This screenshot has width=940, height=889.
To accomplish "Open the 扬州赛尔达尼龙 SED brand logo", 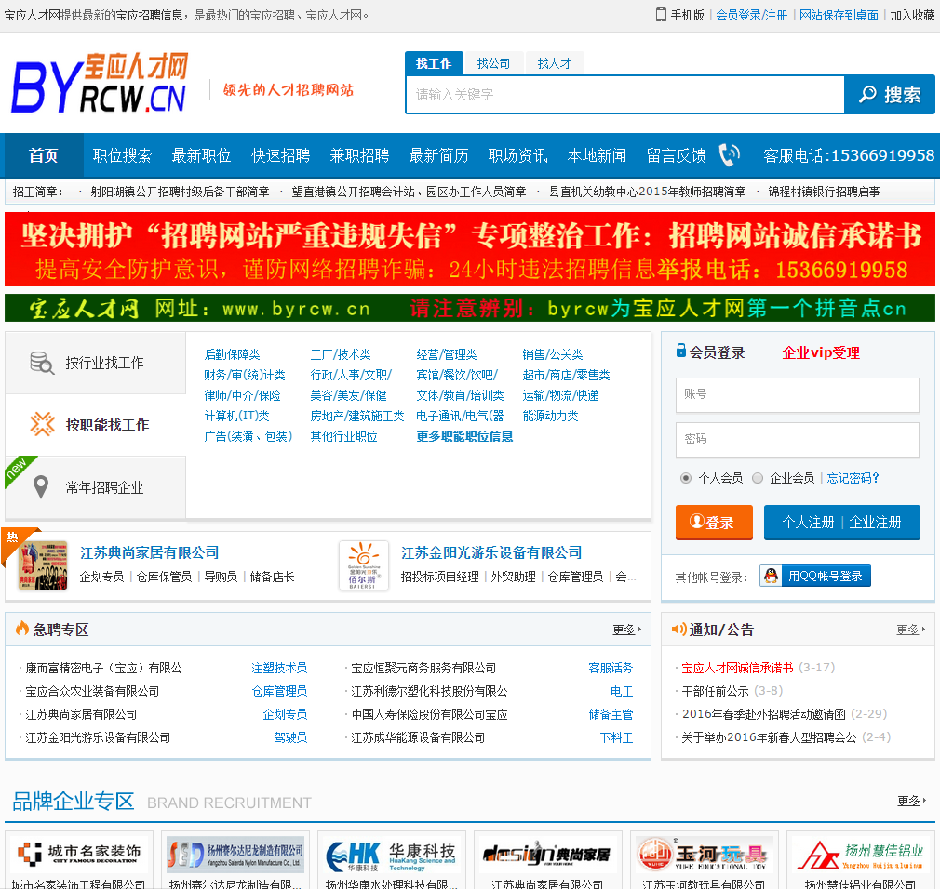I will (x=235, y=855).
